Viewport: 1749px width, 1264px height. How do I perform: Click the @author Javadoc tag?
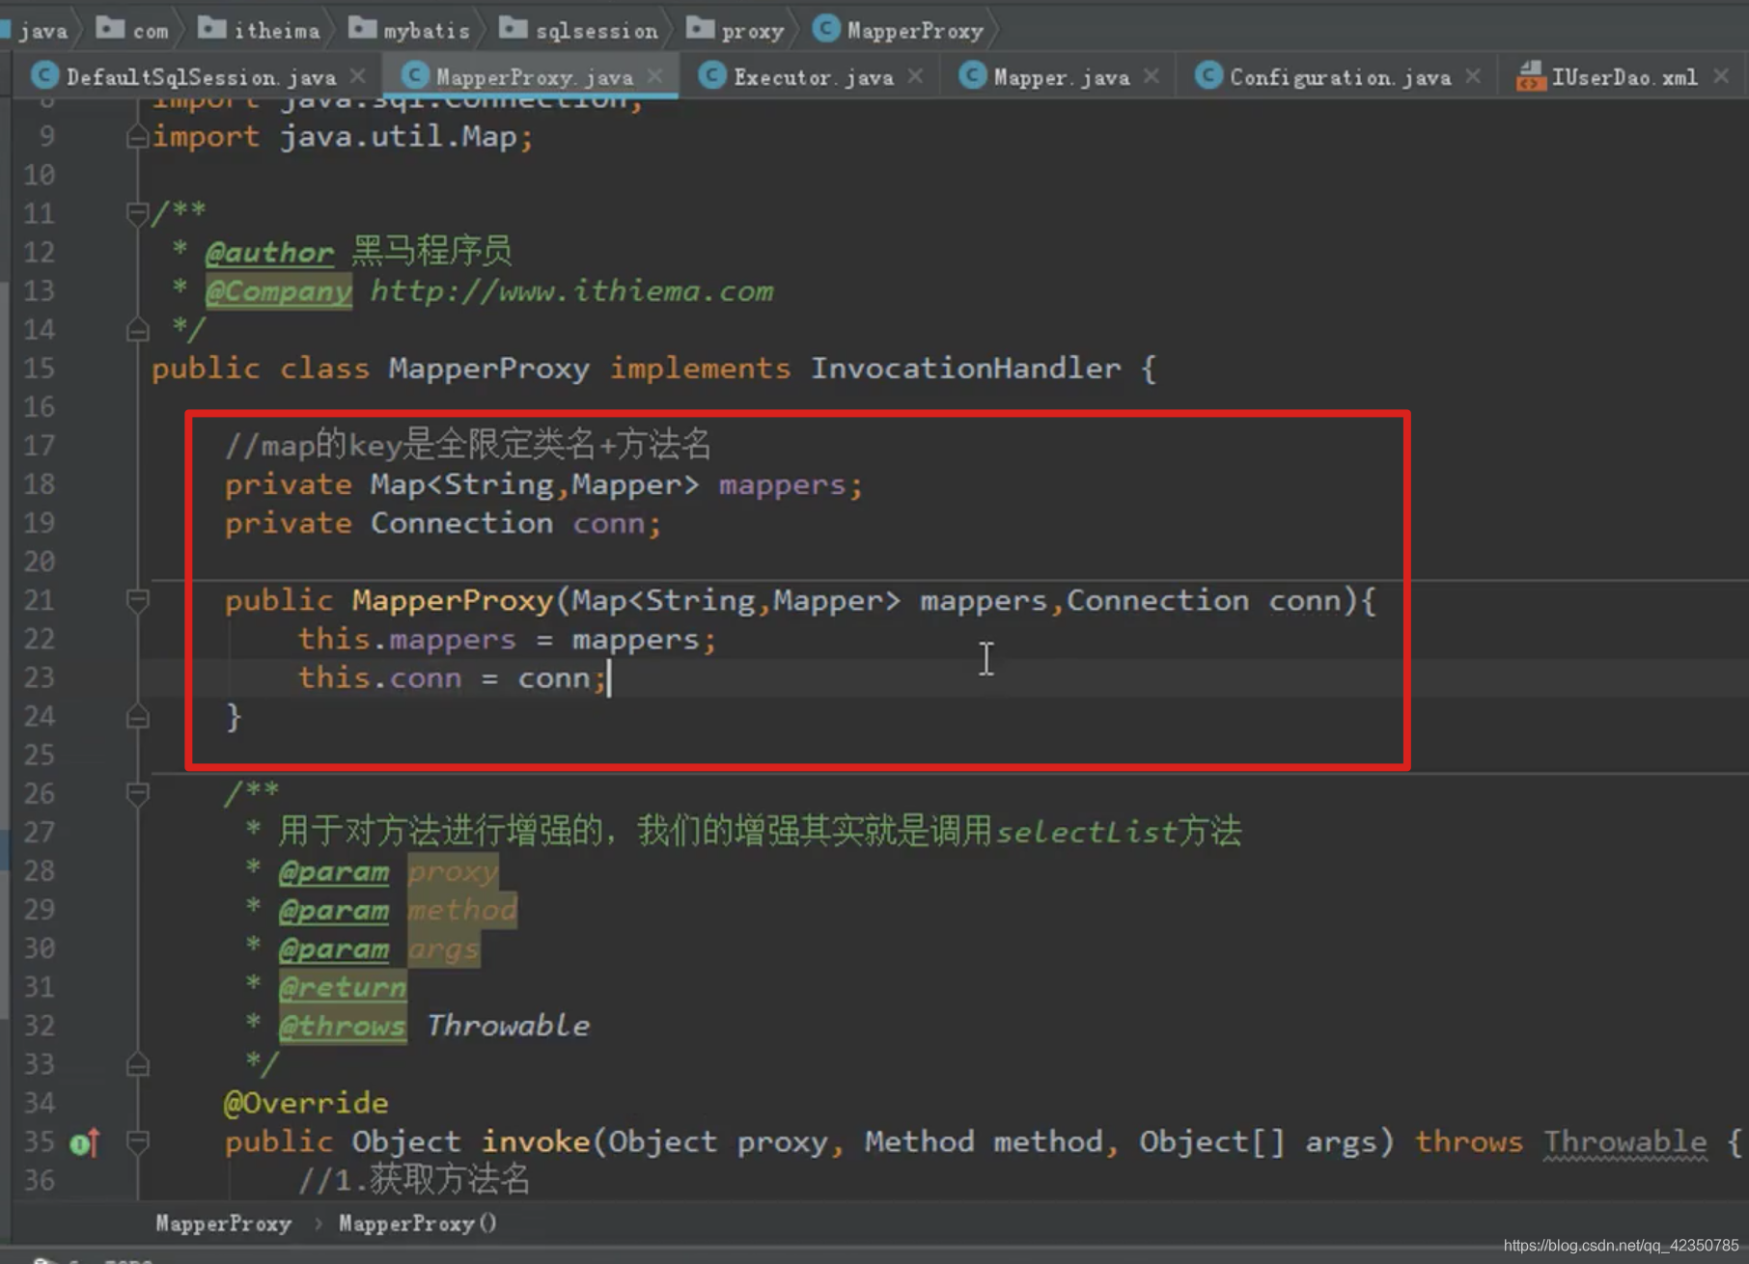[x=269, y=253]
